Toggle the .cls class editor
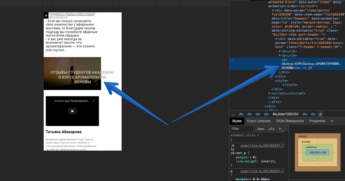Image resolution: width=345 pixels, height=181 pixels. tap(271, 129)
